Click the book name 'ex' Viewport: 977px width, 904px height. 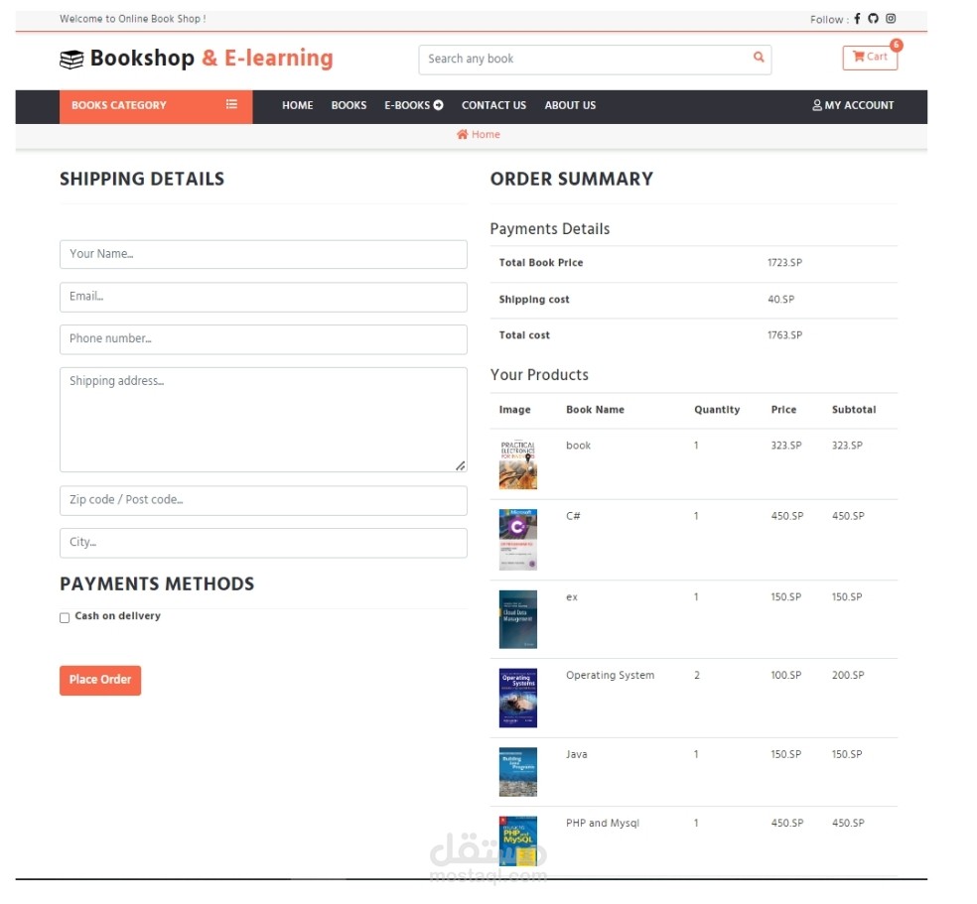tap(572, 597)
